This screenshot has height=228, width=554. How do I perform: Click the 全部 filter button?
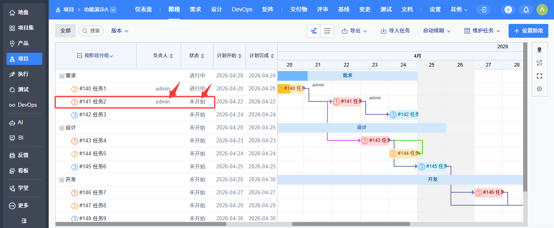point(65,31)
